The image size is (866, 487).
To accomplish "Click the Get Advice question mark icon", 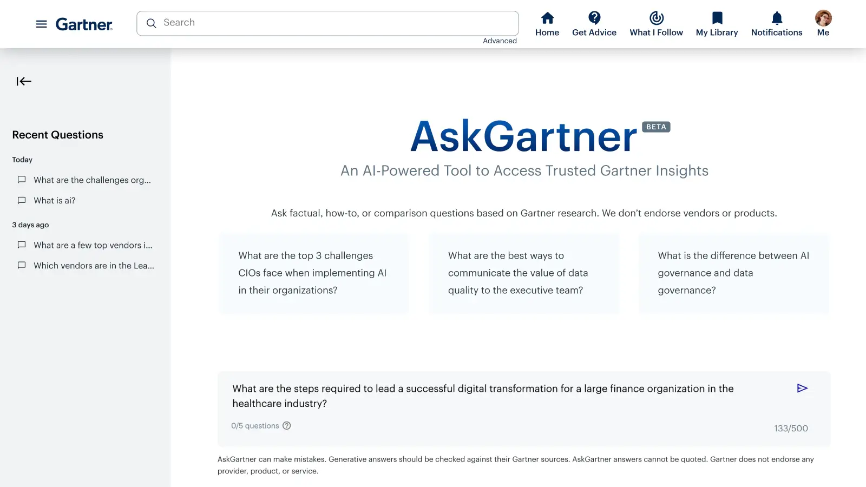I will click(594, 17).
